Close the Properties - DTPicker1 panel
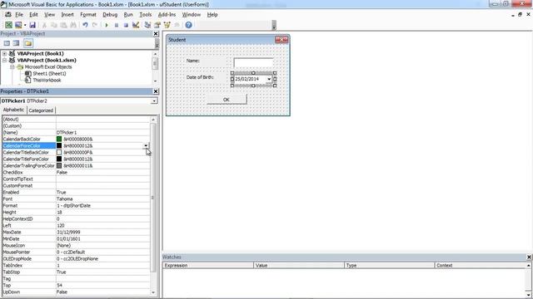This screenshot has height=299, width=533. coord(156,91)
